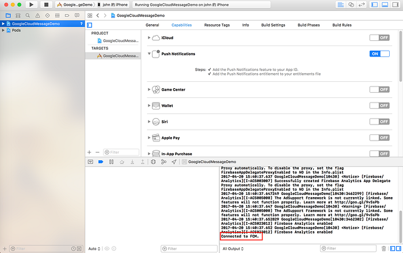Step over in debugger
Viewport: 403px width, 253px height.
pyautogui.click(x=122, y=161)
